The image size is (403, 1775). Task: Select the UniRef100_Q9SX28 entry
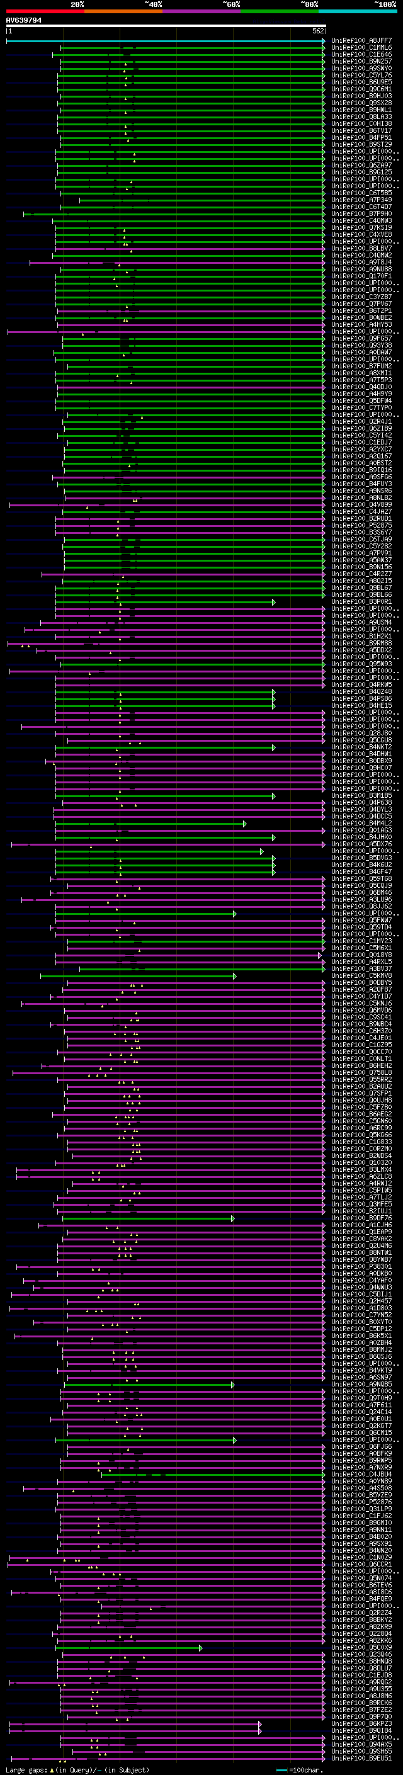click(361, 103)
